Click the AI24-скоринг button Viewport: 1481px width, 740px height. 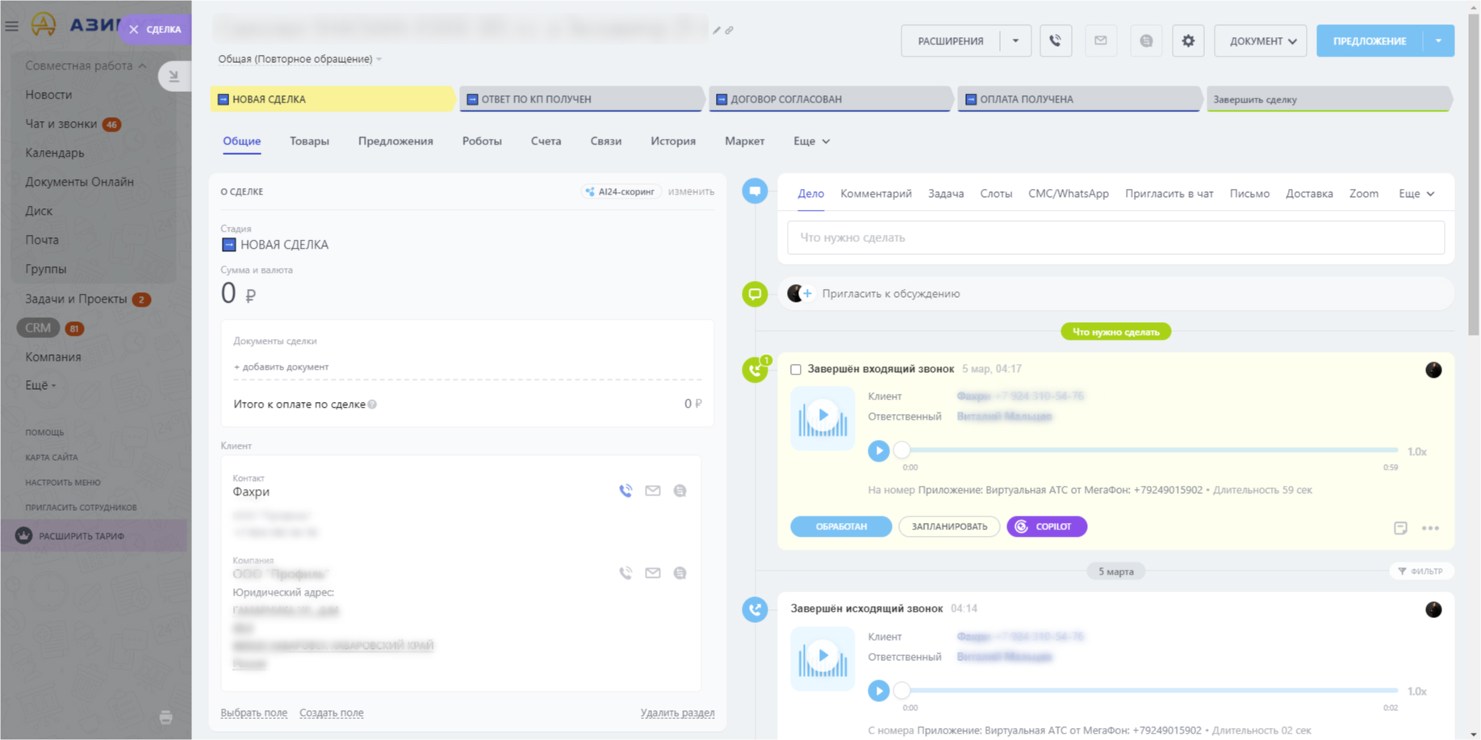coord(620,191)
